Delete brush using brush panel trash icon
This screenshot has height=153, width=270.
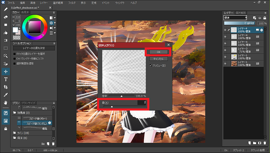54,144
